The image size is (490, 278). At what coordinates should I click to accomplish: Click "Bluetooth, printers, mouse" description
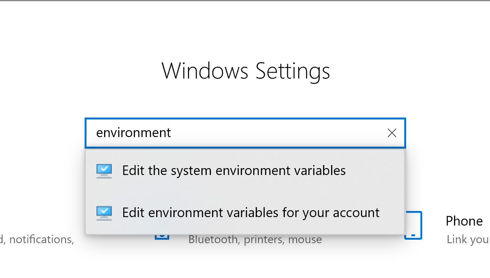[255, 240]
